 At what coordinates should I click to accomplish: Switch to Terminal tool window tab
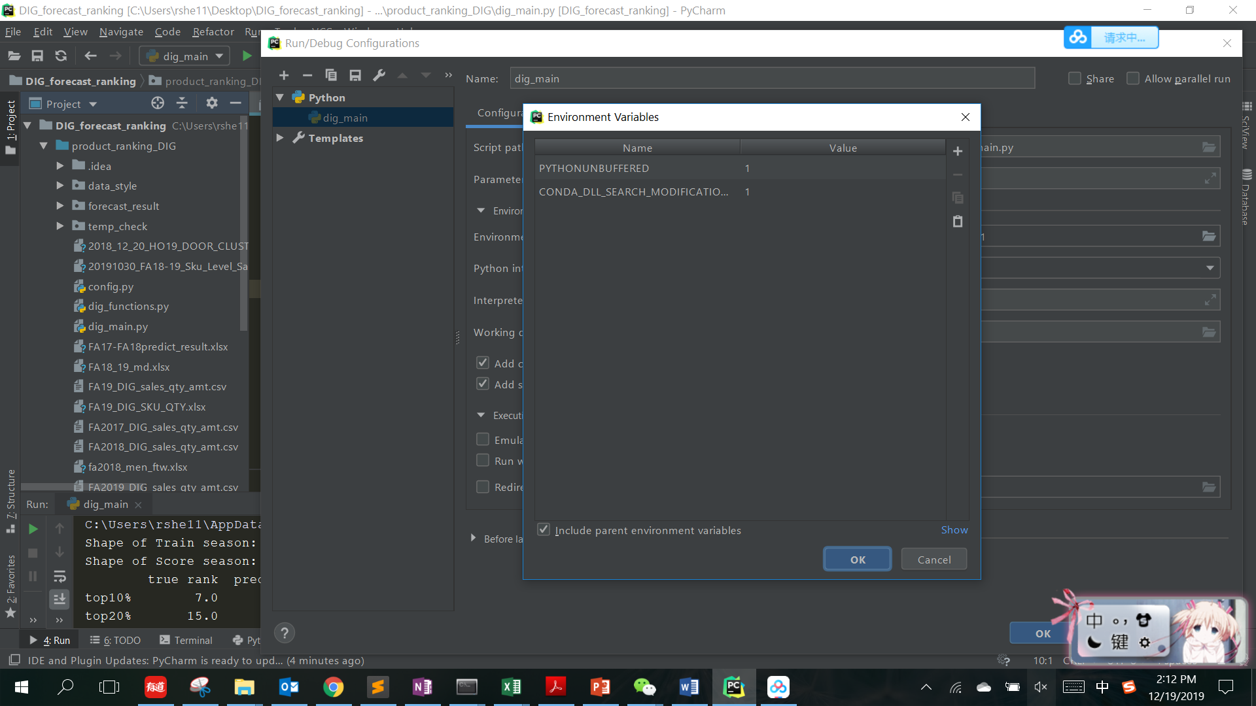point(186,640)
